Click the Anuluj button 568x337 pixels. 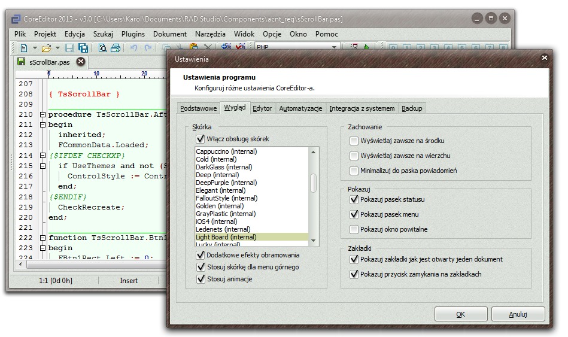518,314
